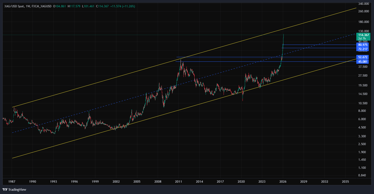Click the green 114.367 current price label
Viewport: 374px width, 194px height.
(x=364, y=35)
